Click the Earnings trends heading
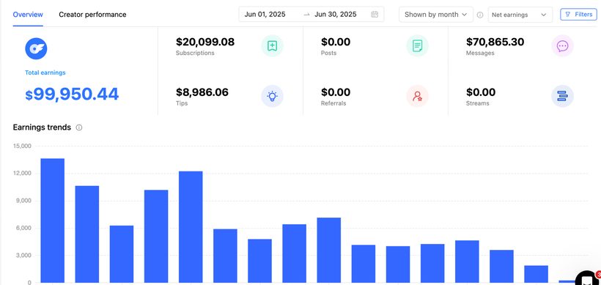Viewport: 601px width, 285px height. [x=42, y=127]
